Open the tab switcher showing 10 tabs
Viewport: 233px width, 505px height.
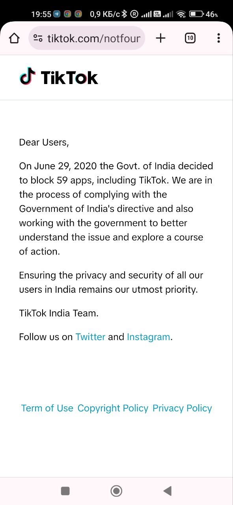tap(190, 38)
